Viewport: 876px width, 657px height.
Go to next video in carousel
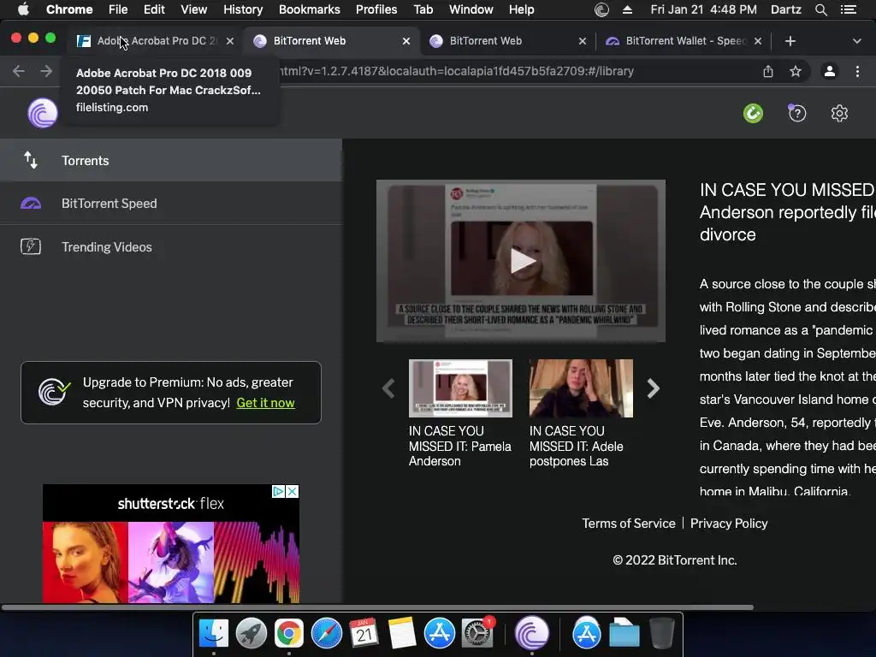tap(653, 388)
